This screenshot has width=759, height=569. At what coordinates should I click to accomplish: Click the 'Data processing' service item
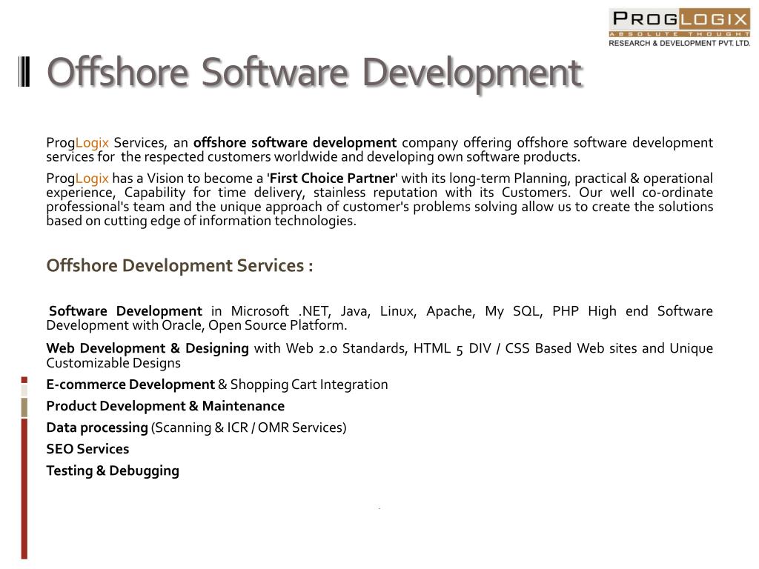97,427
